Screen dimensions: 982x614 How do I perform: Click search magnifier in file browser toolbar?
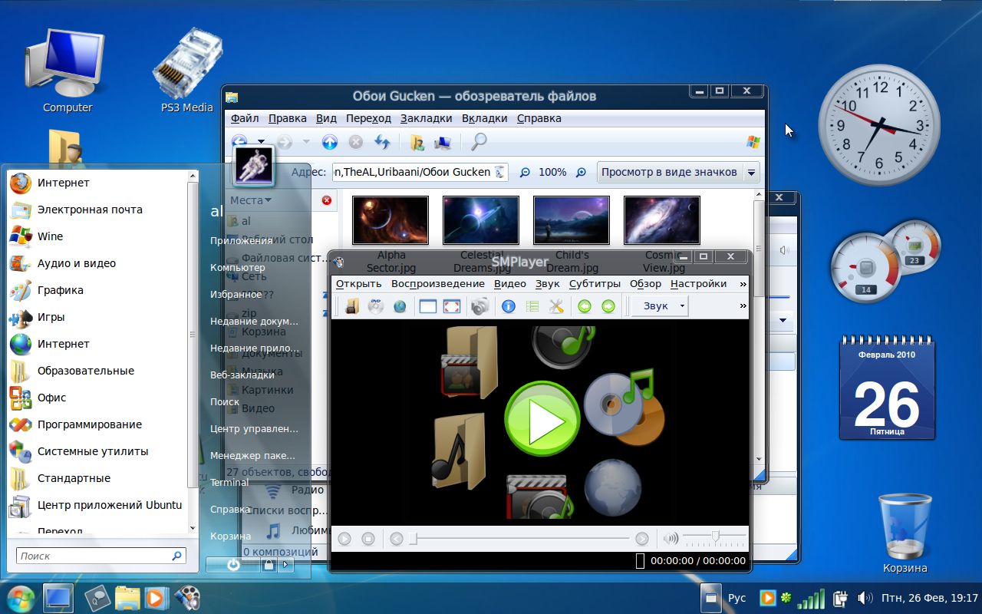click(x=478, y=142)
